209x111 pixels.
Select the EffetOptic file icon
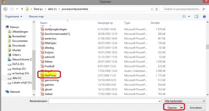(42, 43)
